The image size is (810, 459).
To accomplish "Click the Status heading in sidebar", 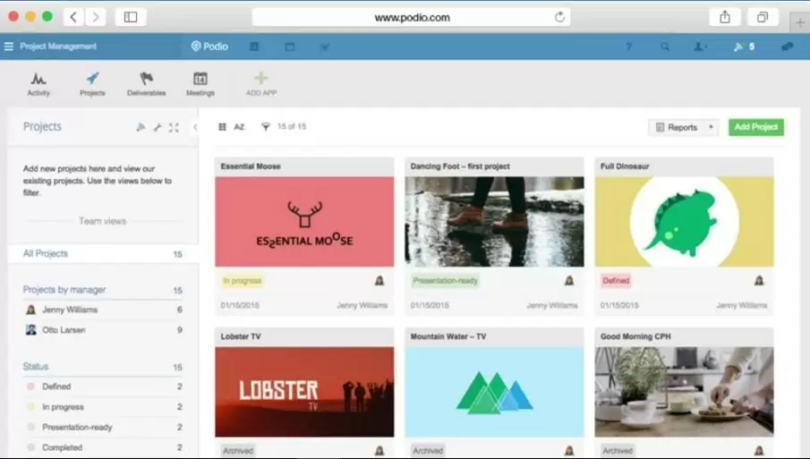I will pyautogui.click(x=36, y=367).
